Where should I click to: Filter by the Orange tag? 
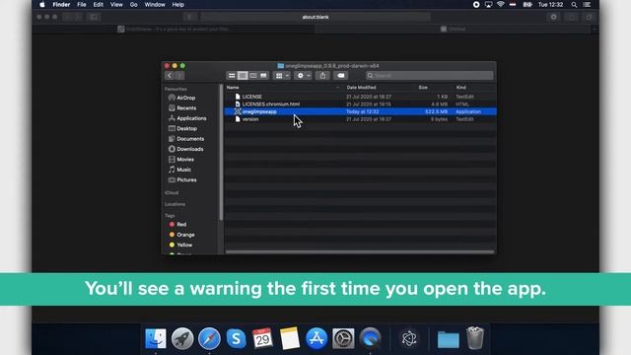click(181, 235)
